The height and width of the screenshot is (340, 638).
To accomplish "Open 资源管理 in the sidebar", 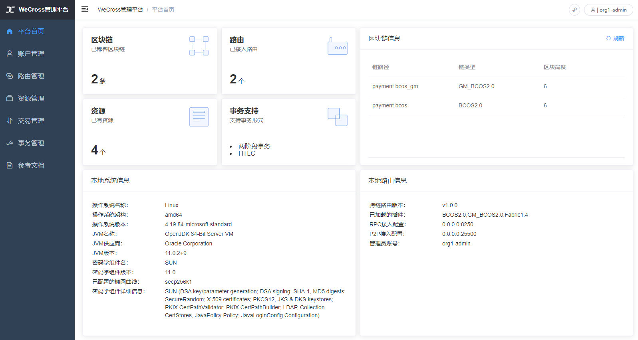I will tap(37, 98).
